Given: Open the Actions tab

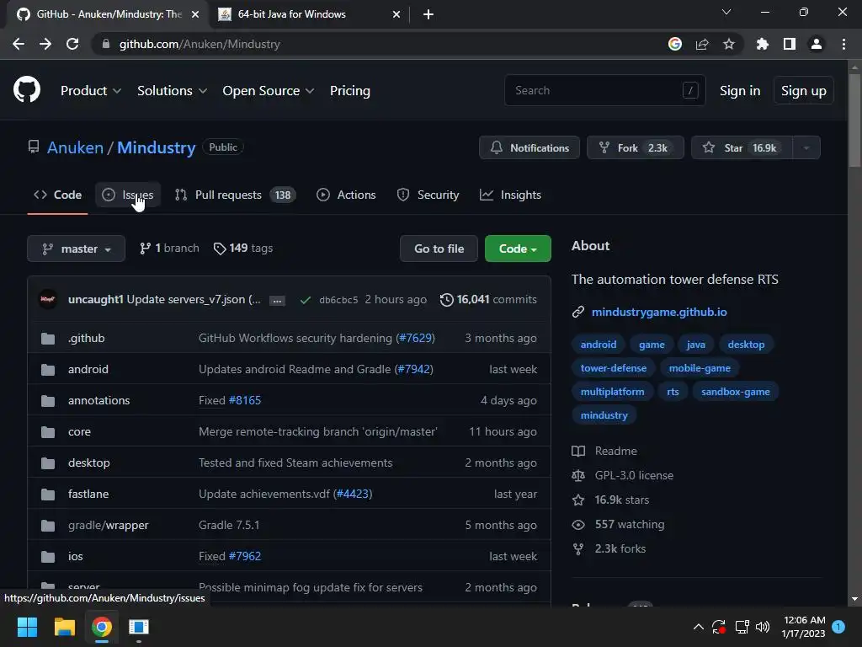Looking at the screenshot, I should (x=346, y=195).
